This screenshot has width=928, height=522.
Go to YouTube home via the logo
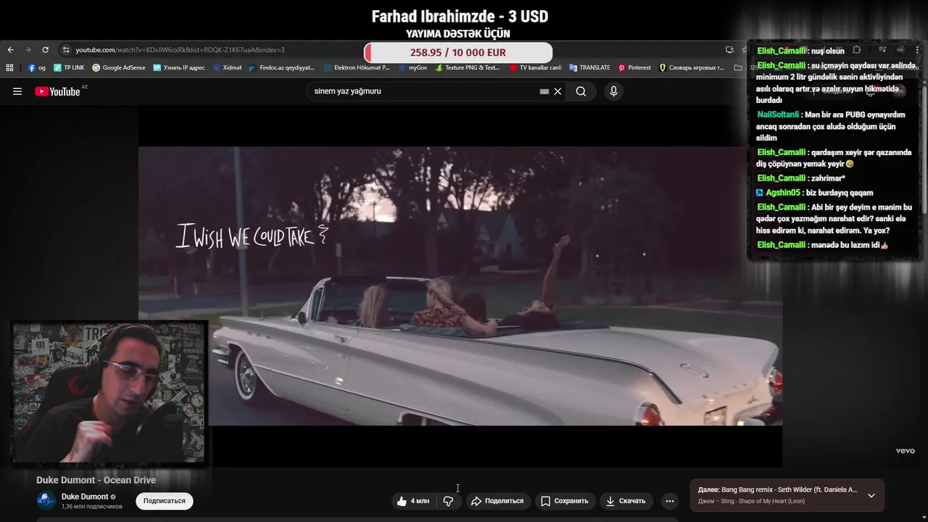tap(58, 91)
